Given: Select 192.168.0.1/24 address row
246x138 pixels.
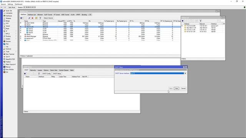Looking at the screenshot, I should tap(203, 28).
